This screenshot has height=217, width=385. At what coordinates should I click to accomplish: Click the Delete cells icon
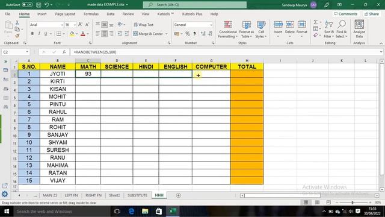tap(290, 25)
